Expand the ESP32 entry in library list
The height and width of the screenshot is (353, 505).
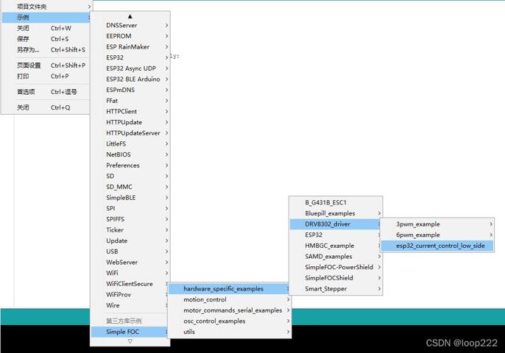point(130,57)
